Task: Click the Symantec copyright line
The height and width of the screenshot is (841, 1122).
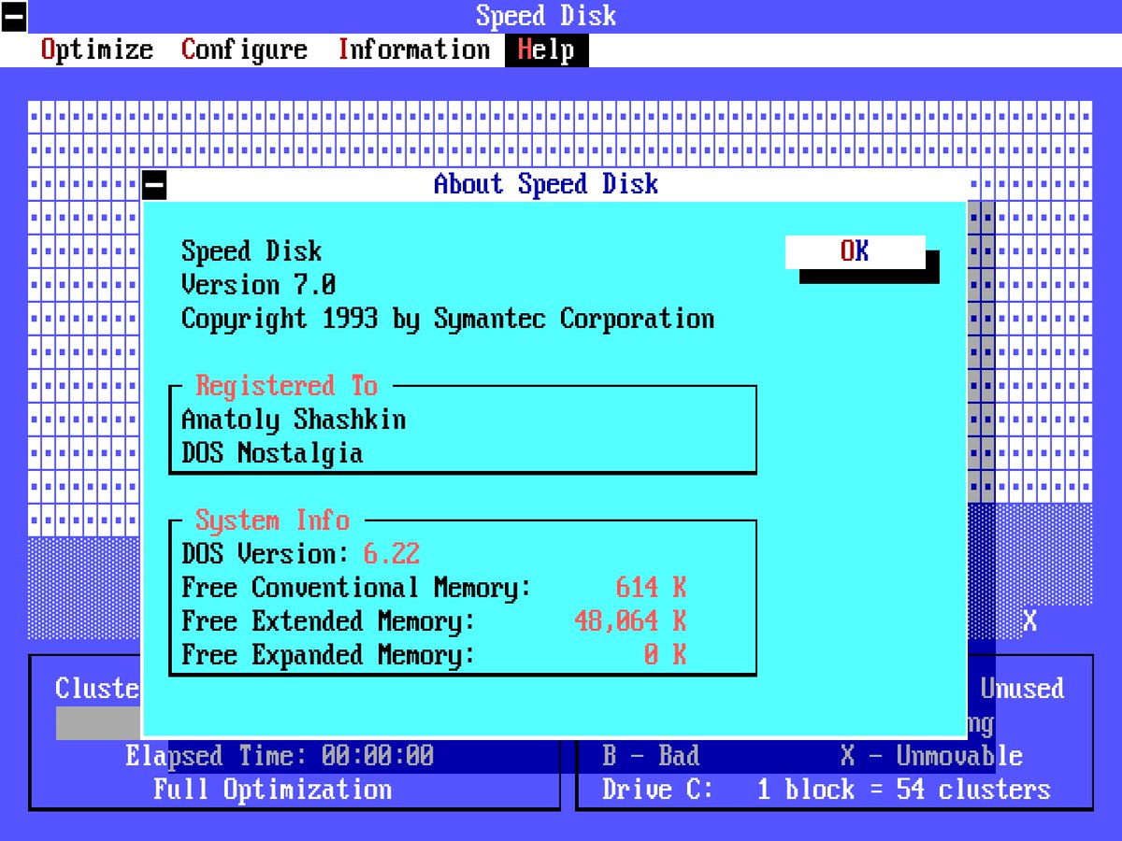Action: pyautogui.click(x=448, y=319)
